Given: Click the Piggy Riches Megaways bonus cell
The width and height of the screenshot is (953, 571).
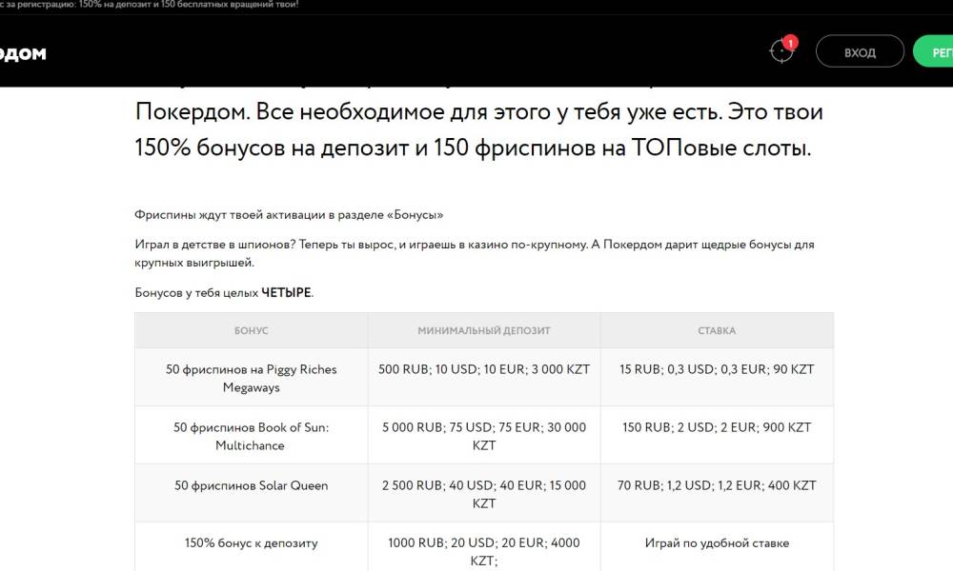Looking at the screenshot, I should coord(251,378).
